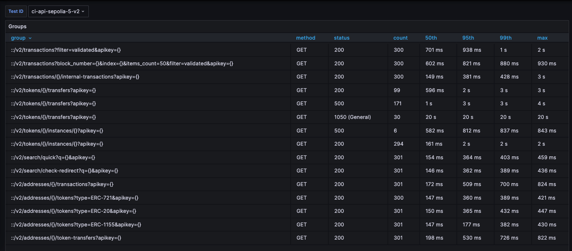572x251 pixels.
Task: Click the 509 ms 95th value
Action: tap(472, 184)
